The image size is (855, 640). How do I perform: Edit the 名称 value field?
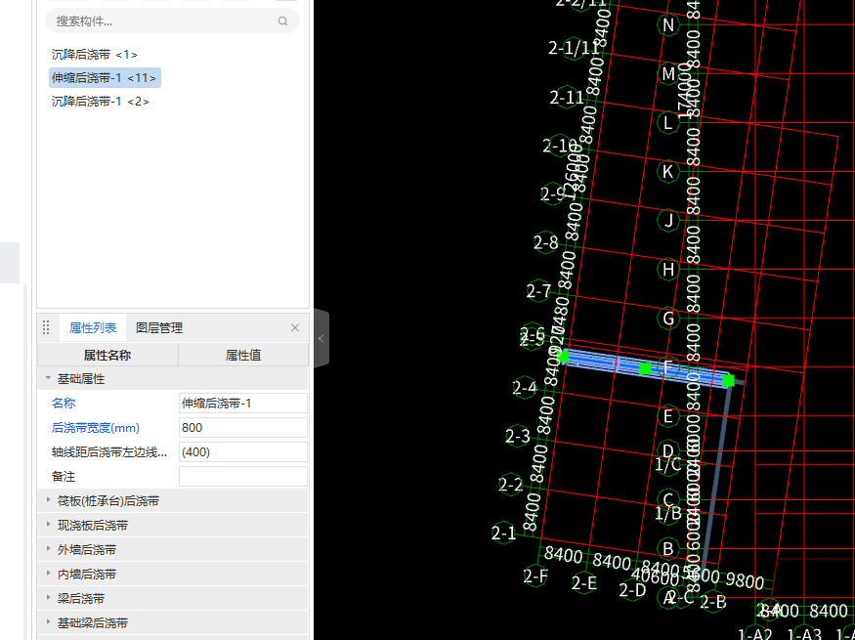coord(243,404)
